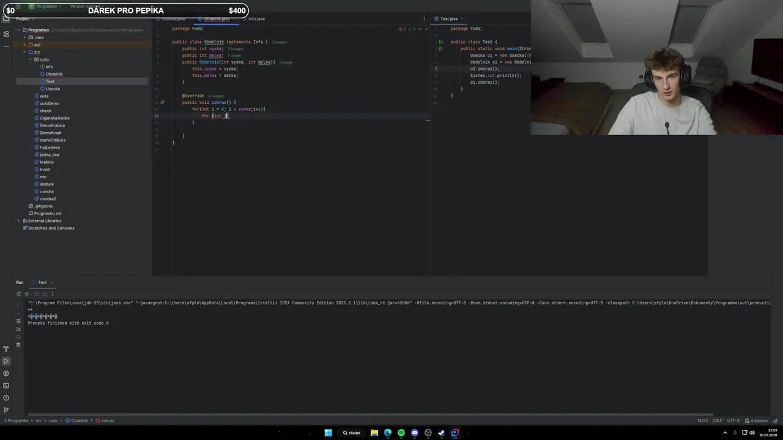Image resolution: width=783 pixels, height=440 pixels.
Task: Toggle soft-wrap in Run console
Action: (18, 321)
